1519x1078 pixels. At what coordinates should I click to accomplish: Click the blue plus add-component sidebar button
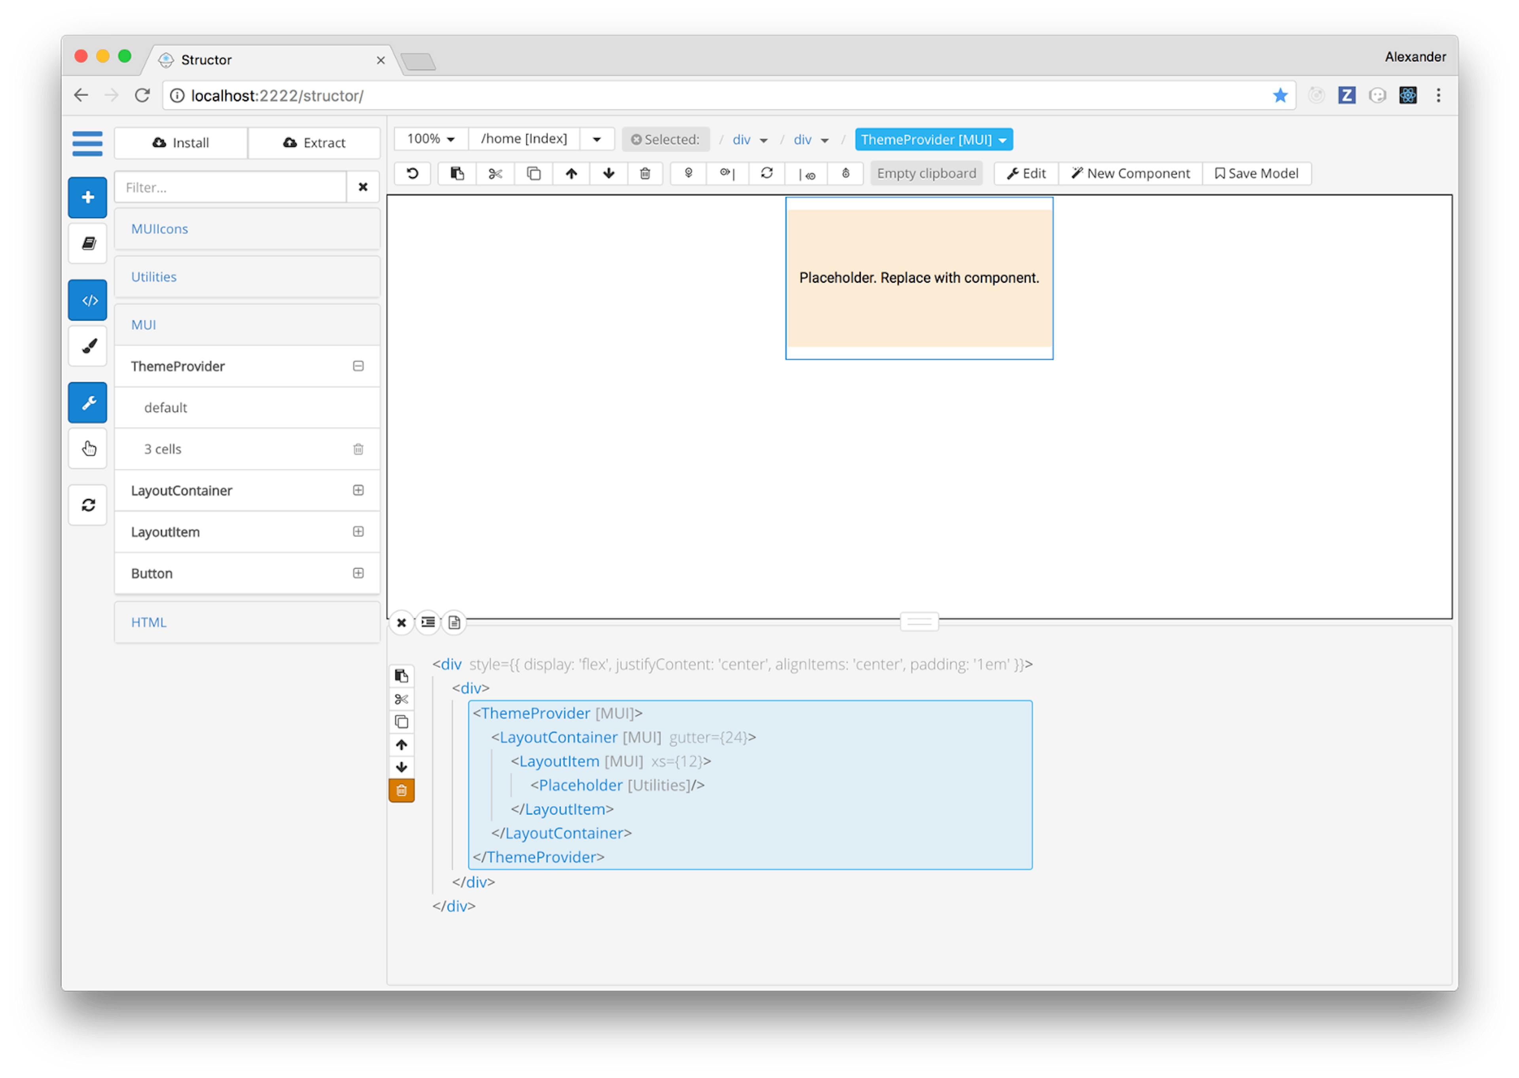(x=87, y=197)
